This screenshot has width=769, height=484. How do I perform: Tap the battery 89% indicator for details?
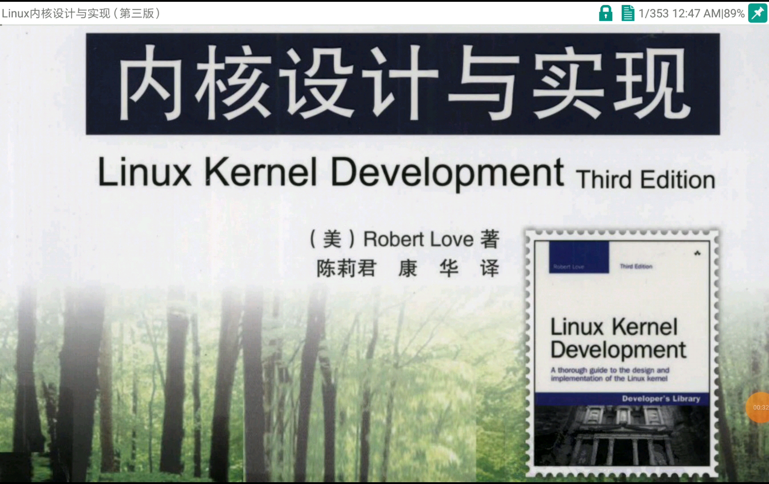733,13
